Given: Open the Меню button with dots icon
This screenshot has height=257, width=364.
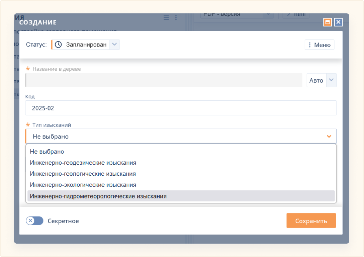Looking at the screenshot, I should 319,45.
